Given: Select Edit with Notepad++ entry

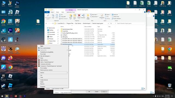Looking at the screenshot, I should coord(45,56).
